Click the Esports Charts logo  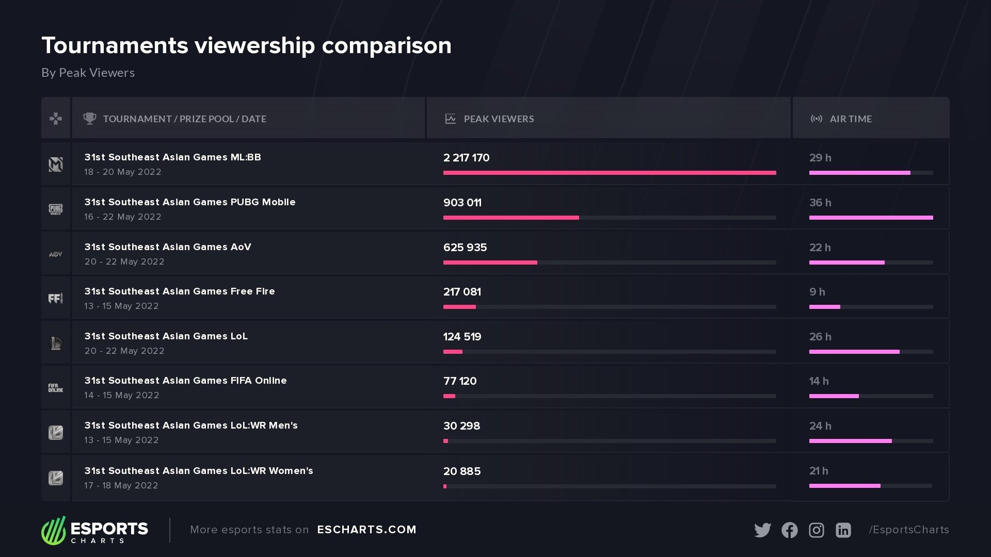(95, 530)
